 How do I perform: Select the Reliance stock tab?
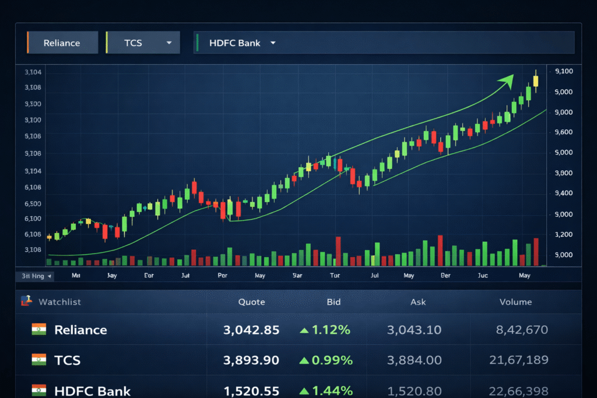click(61, 42)
